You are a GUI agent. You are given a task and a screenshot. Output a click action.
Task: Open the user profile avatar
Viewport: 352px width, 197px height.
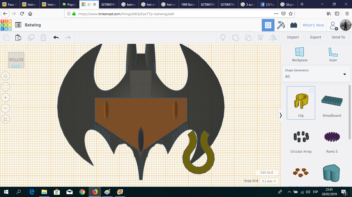click(346, 25)
